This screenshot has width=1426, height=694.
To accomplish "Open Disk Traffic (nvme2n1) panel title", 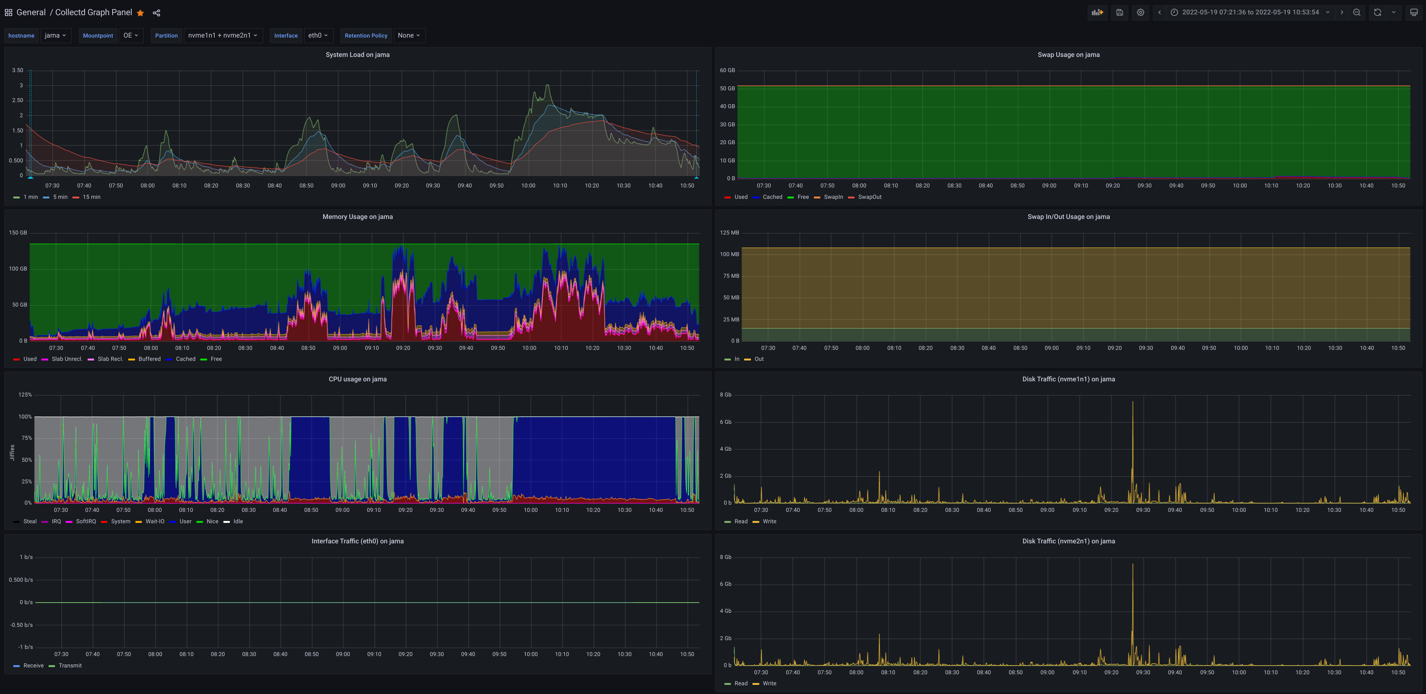I will tap(1068, 542).
